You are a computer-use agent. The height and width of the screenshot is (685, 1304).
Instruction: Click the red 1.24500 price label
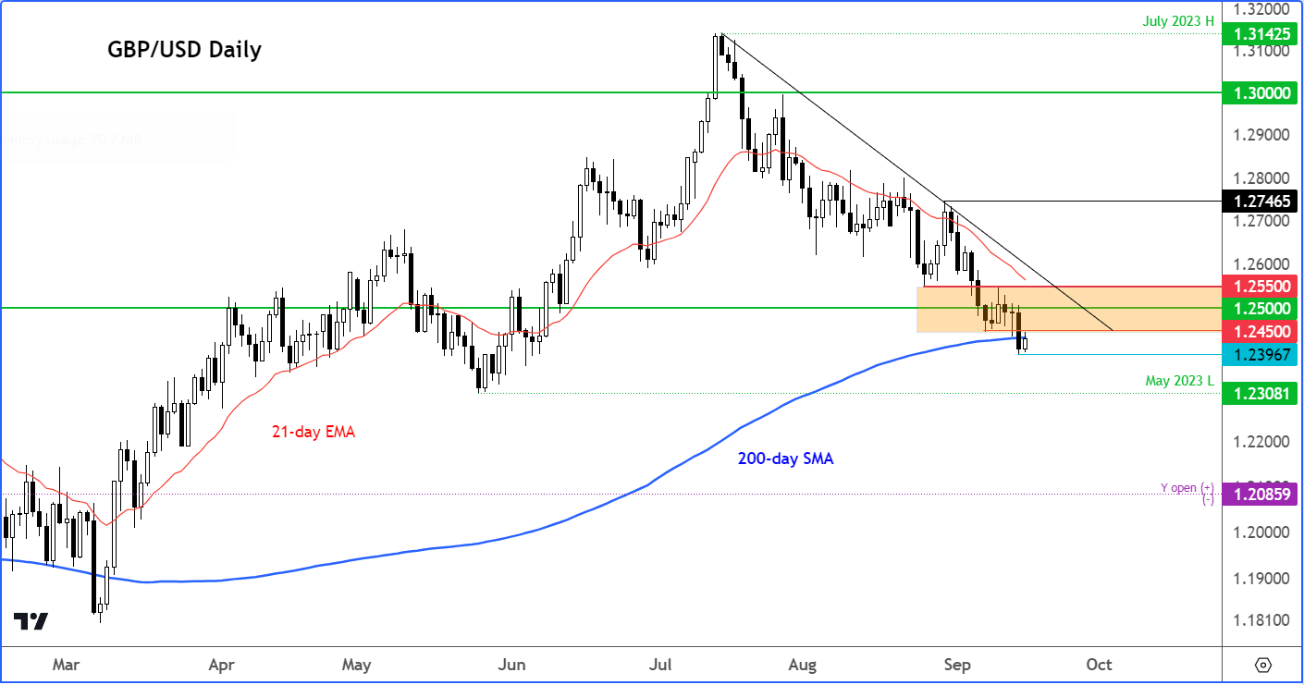coord(1259,331)
